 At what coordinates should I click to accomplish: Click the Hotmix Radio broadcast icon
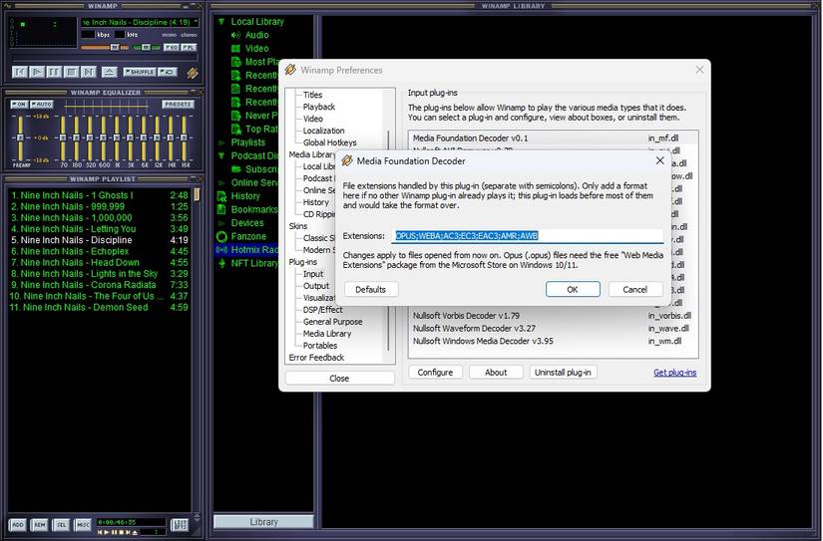pyautogui.click(x=222, y=250)
